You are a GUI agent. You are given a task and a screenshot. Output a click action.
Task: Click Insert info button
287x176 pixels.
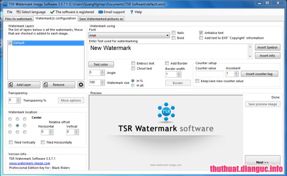point(268,56)
